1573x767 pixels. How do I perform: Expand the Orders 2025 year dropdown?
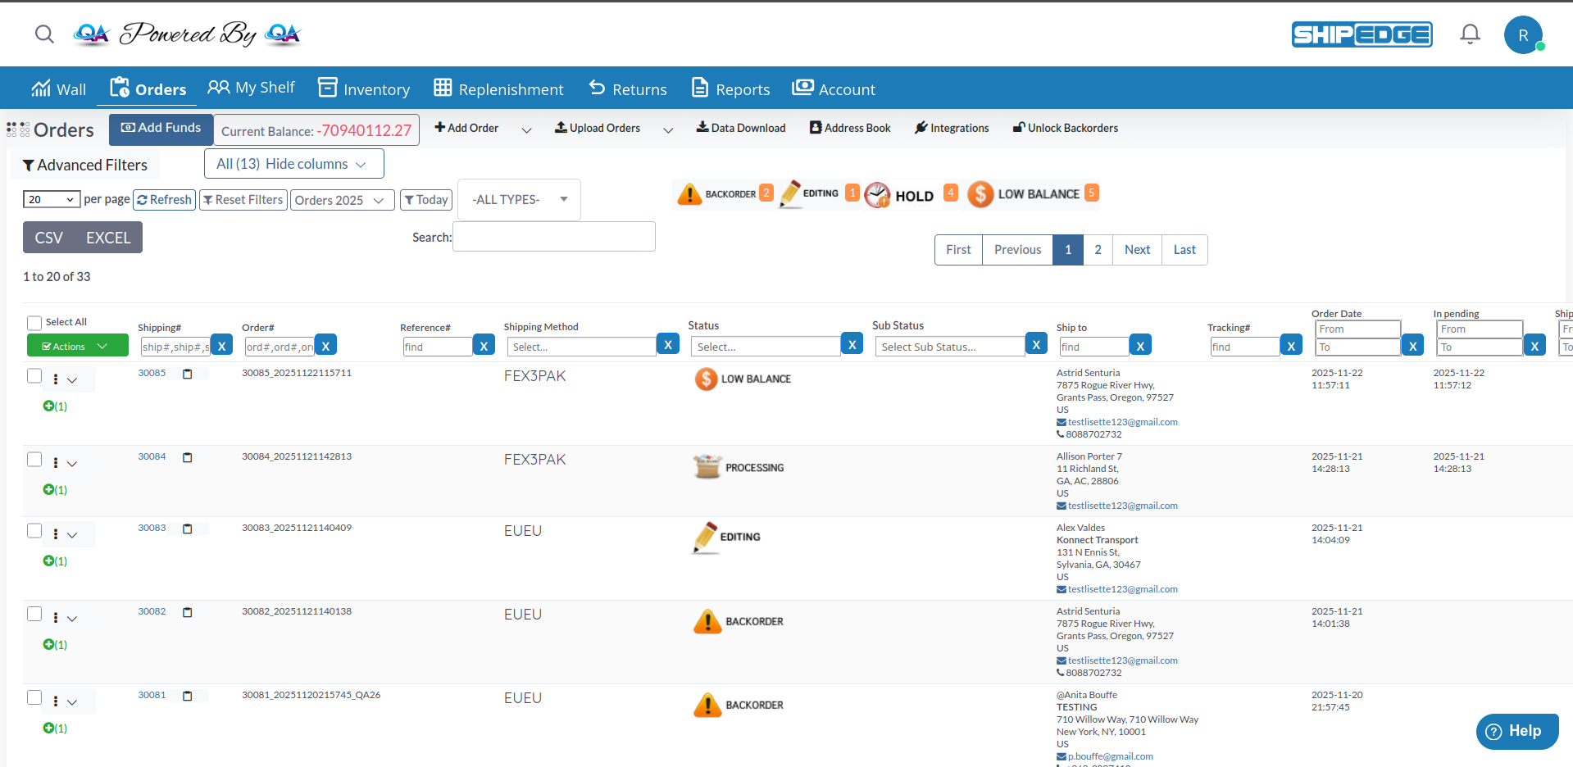point(341,201)
